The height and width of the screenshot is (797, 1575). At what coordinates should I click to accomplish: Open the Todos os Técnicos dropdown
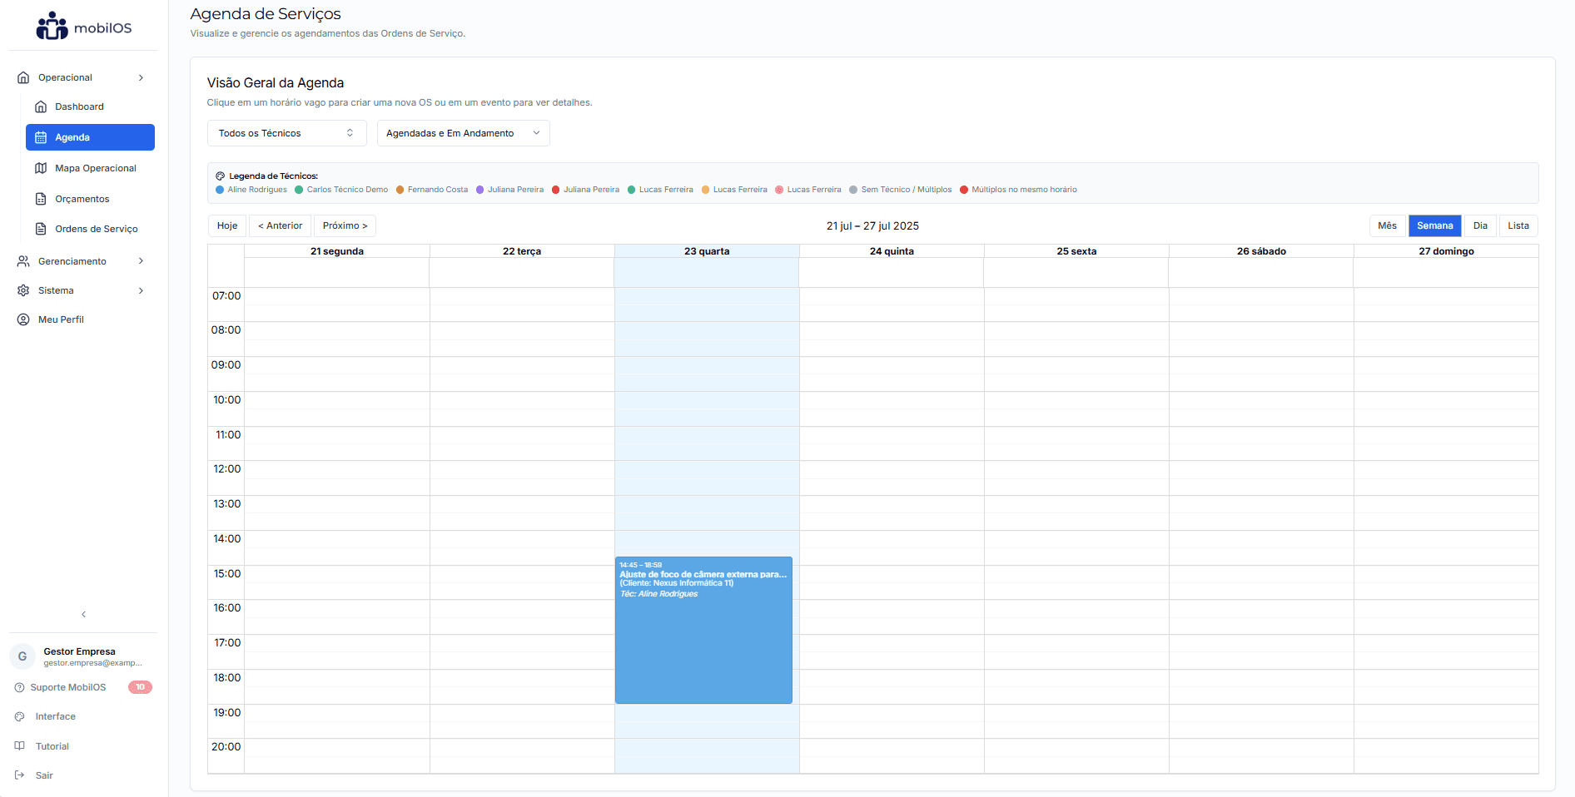click(286, 133)
